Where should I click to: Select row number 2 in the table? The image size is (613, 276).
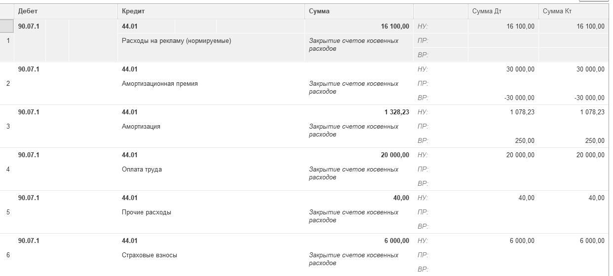tap(8, 84)
